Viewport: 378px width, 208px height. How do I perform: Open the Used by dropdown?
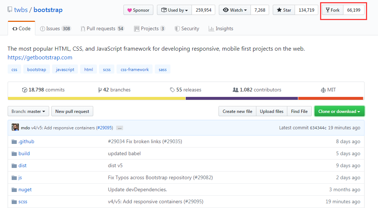click(174, 10)
